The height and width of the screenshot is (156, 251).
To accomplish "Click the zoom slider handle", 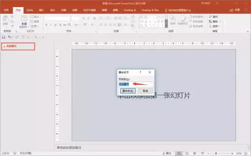I will click(216, 153).
